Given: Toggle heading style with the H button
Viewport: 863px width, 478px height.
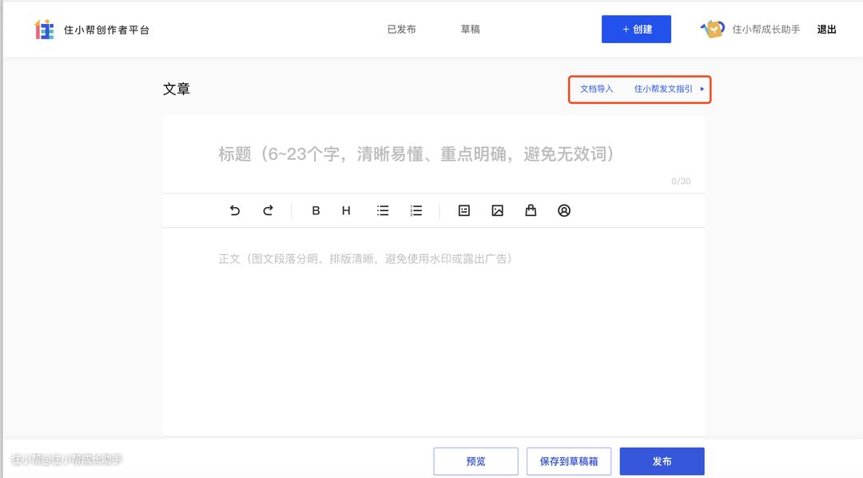Looking at the screenshot, I should (346, 211).
